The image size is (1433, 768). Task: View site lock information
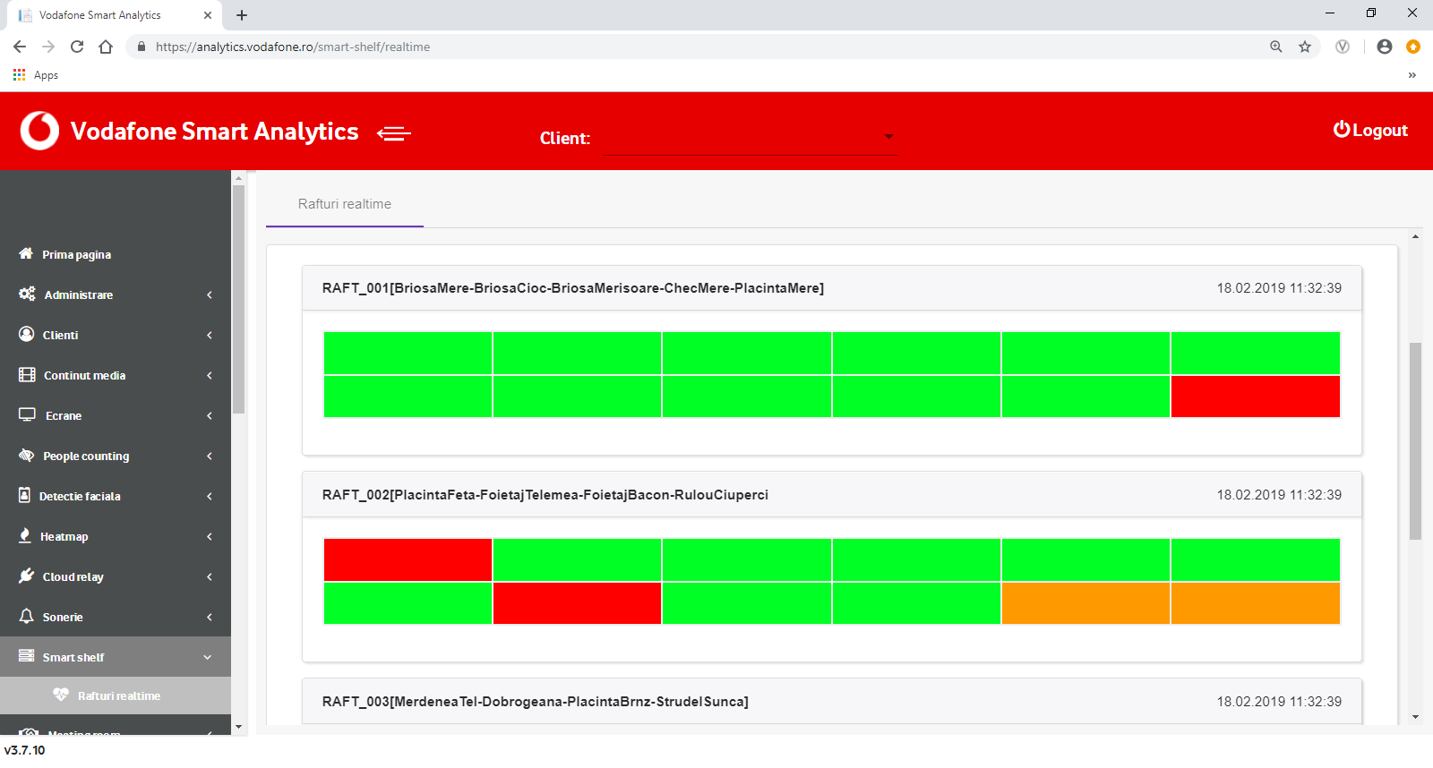tap(141, 47)
